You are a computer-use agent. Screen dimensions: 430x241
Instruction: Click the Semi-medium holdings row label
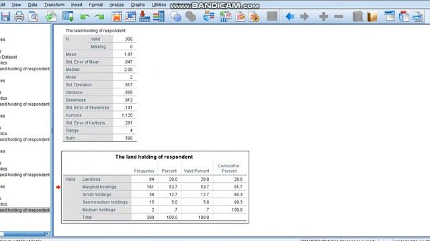[105, 202]
